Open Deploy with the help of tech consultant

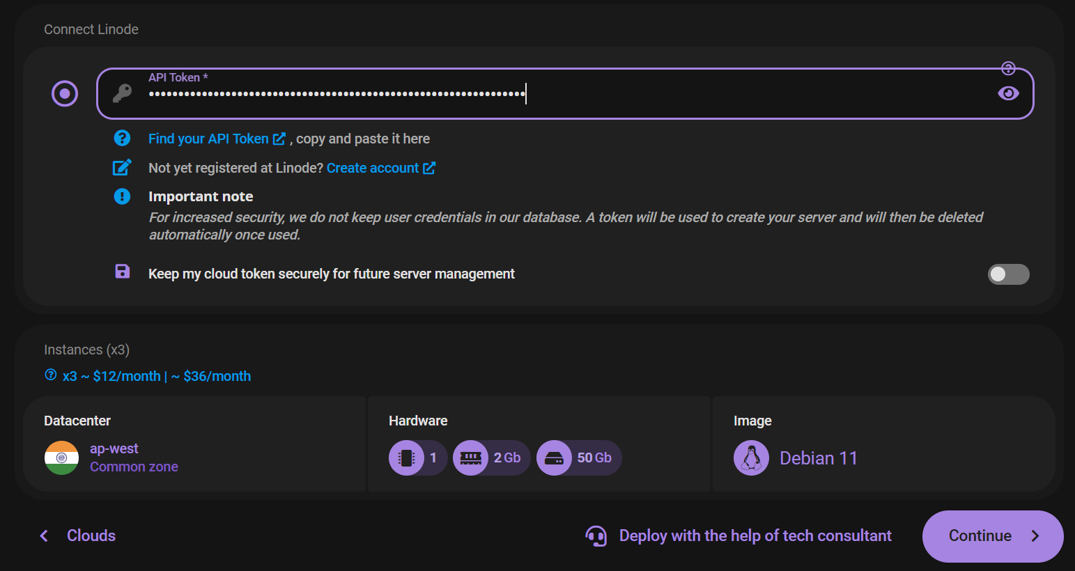[755, 535]
